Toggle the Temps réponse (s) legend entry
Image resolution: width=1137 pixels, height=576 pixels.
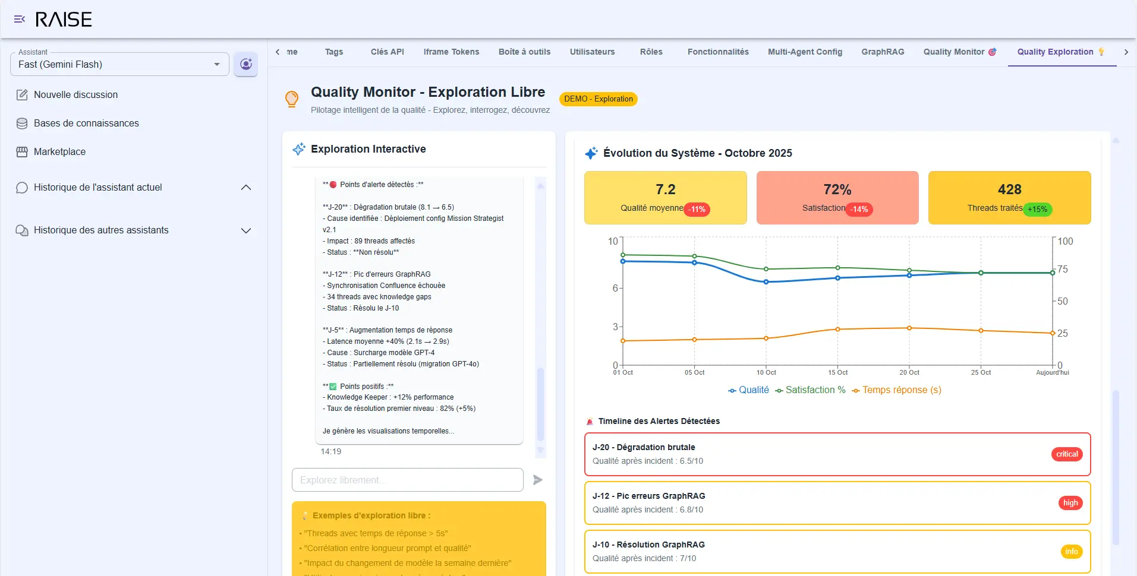tap(896, 390)
